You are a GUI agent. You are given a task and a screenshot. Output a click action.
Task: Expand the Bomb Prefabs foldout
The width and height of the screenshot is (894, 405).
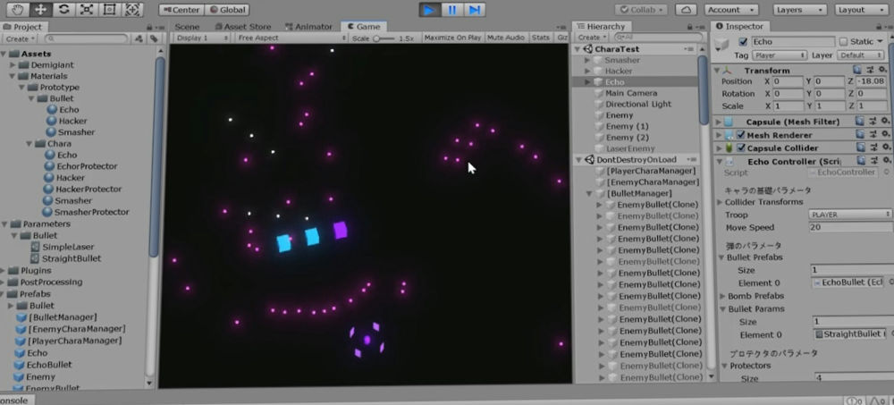[723, 296]
